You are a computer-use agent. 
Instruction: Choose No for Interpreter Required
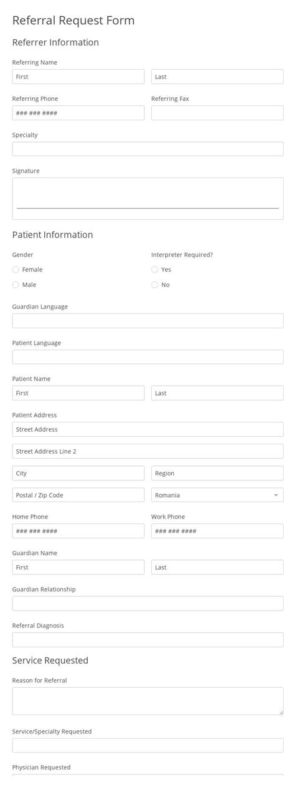[x=154, y=285]
